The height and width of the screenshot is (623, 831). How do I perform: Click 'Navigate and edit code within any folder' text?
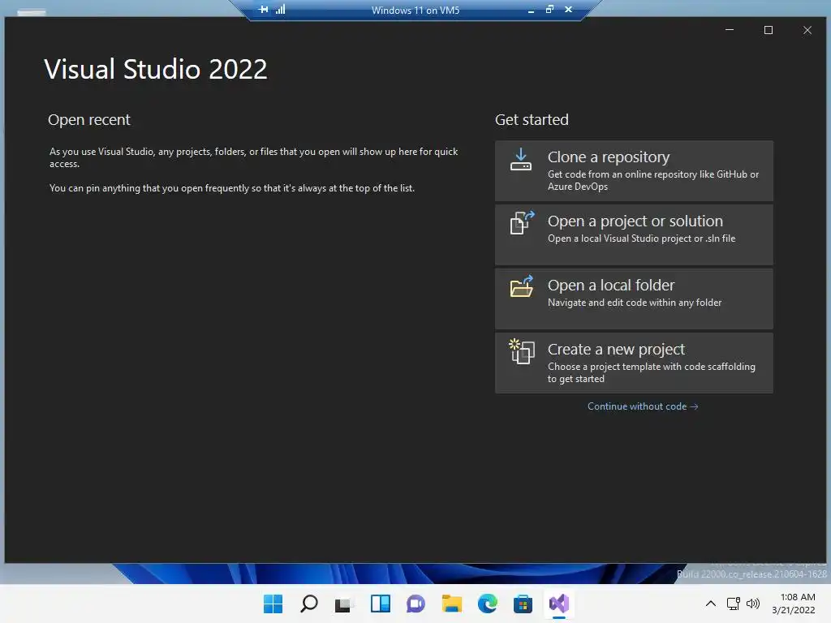635,303
